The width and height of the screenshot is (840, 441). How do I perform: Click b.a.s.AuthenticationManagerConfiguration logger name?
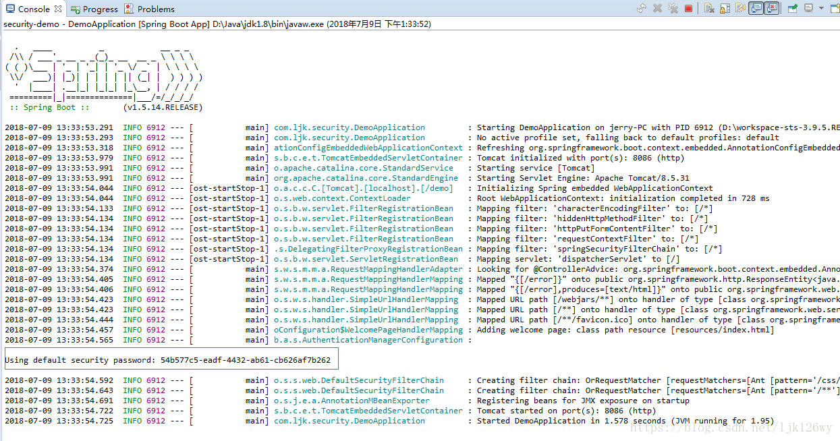[368, 340]
